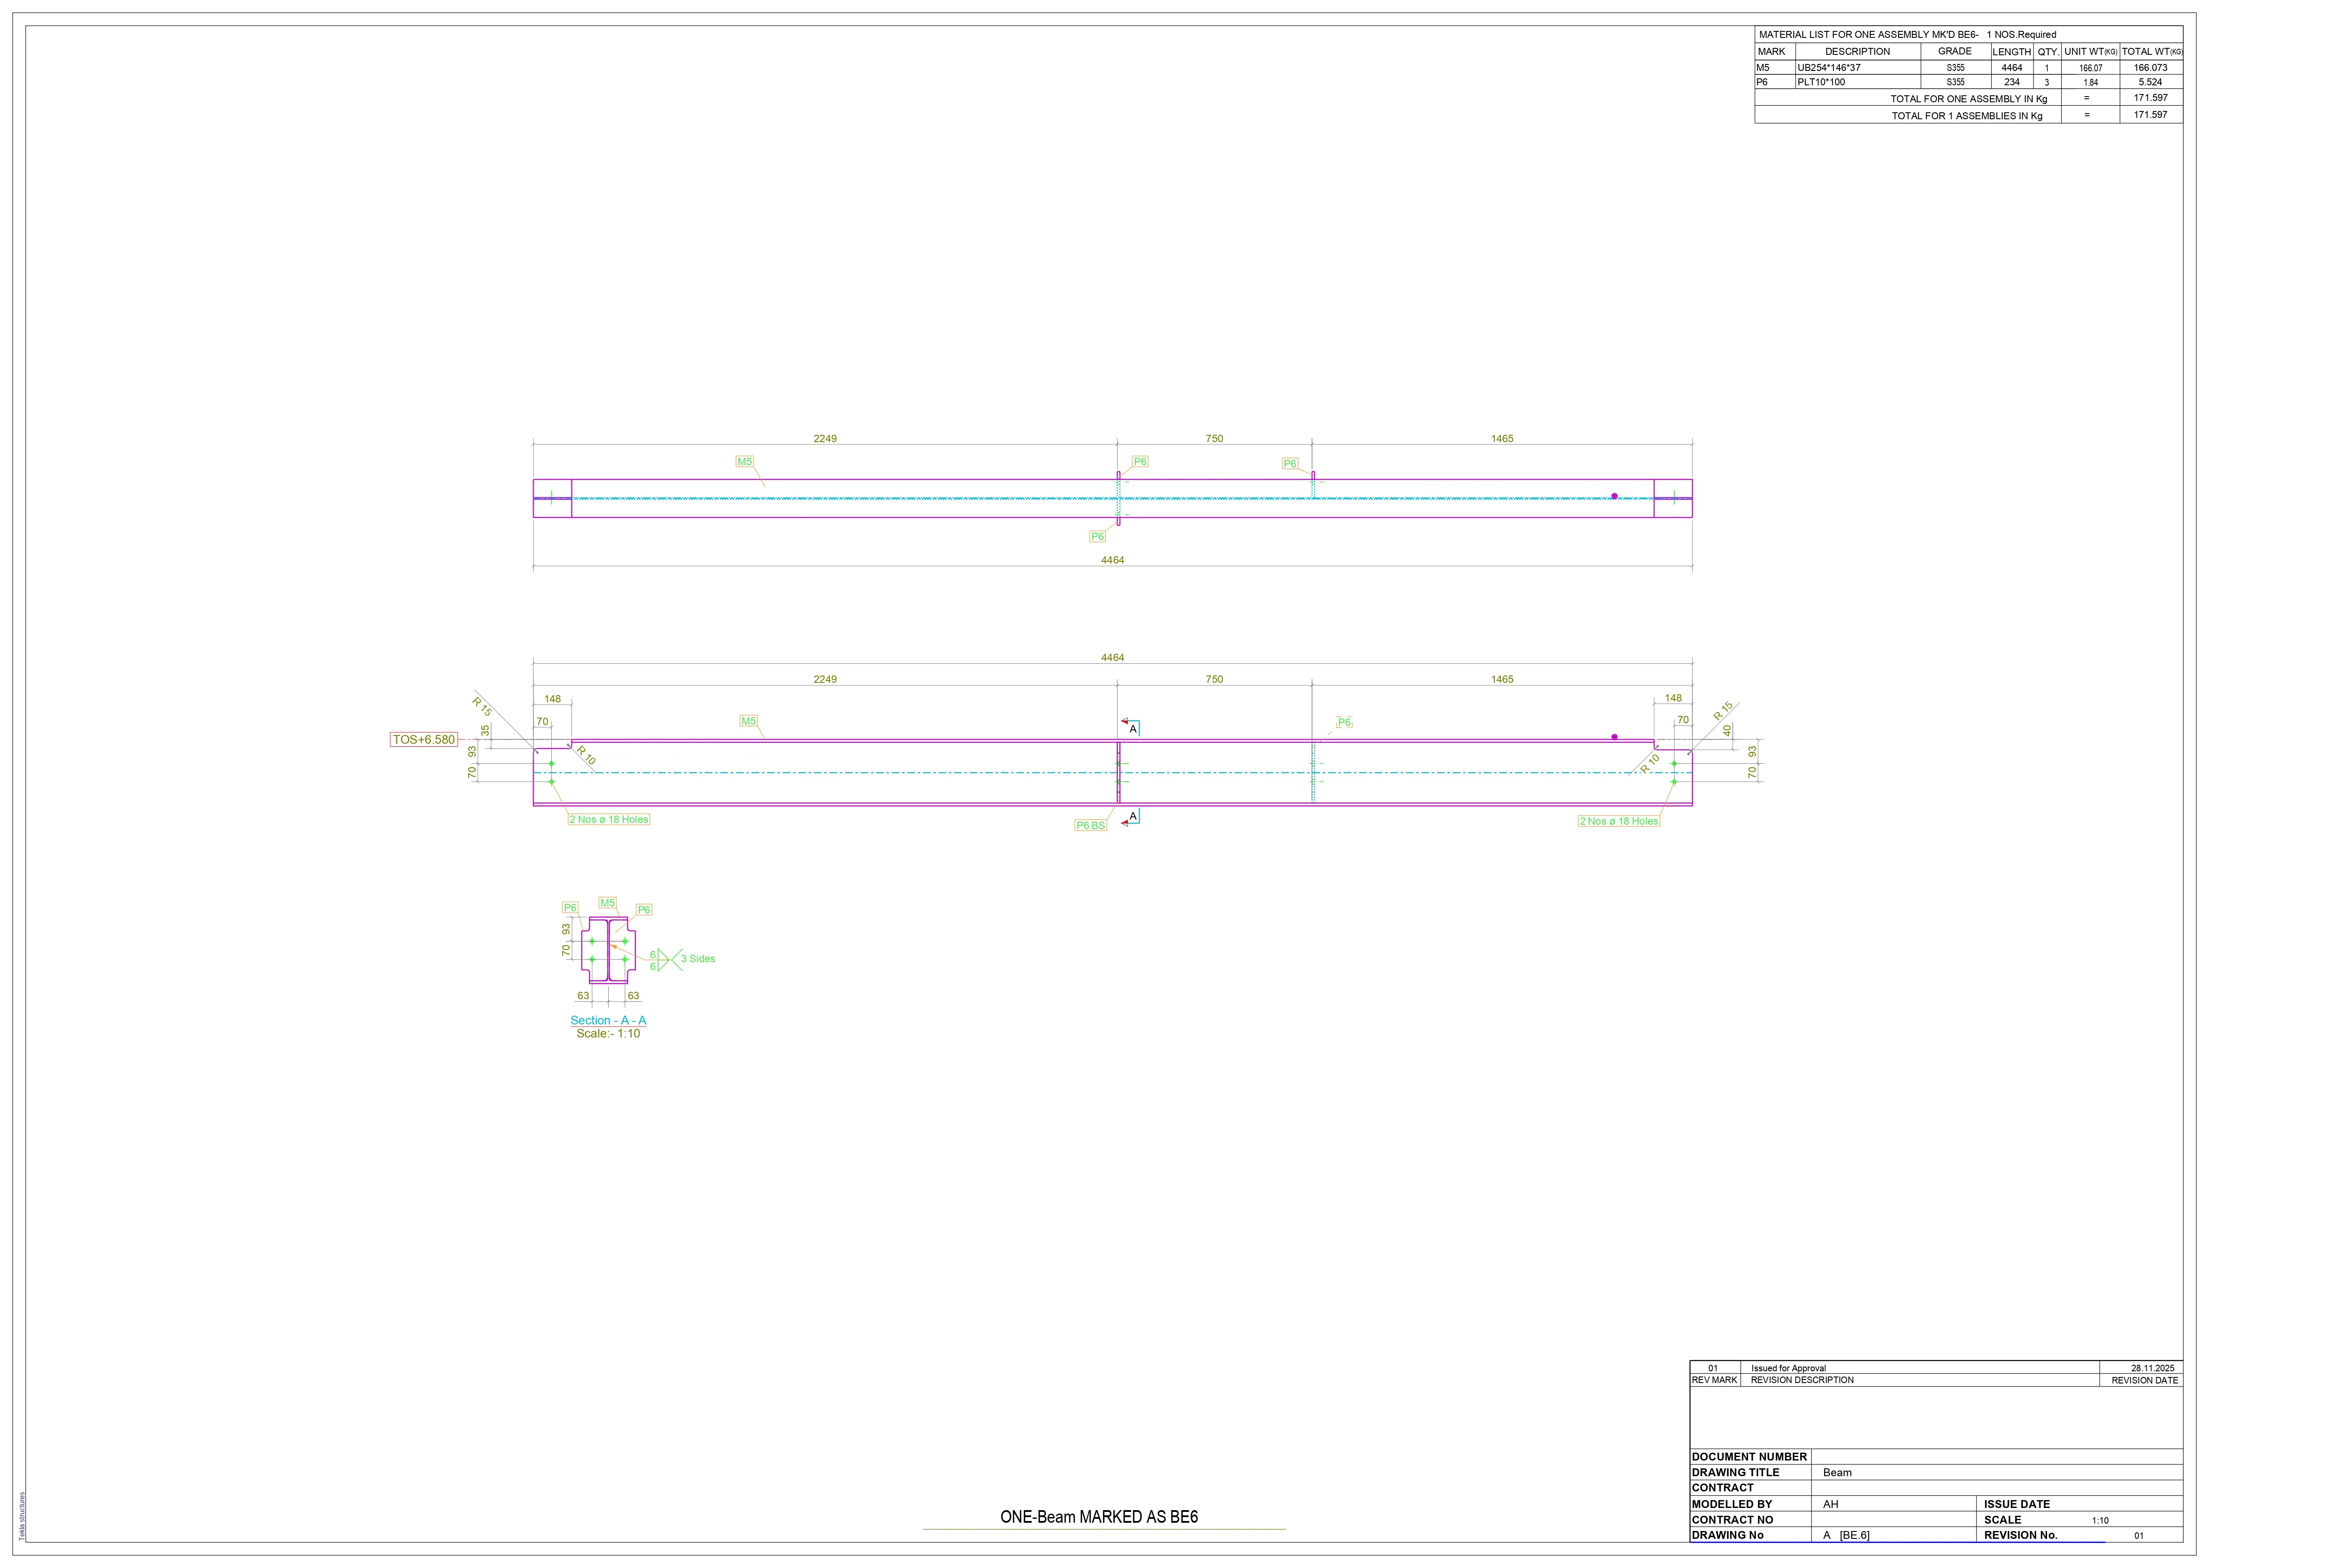This screenshot has width=2349, height=1568.
Task: Click ONE-Beam MARKED AS BE6 title
Action: click(1099, 1517)
